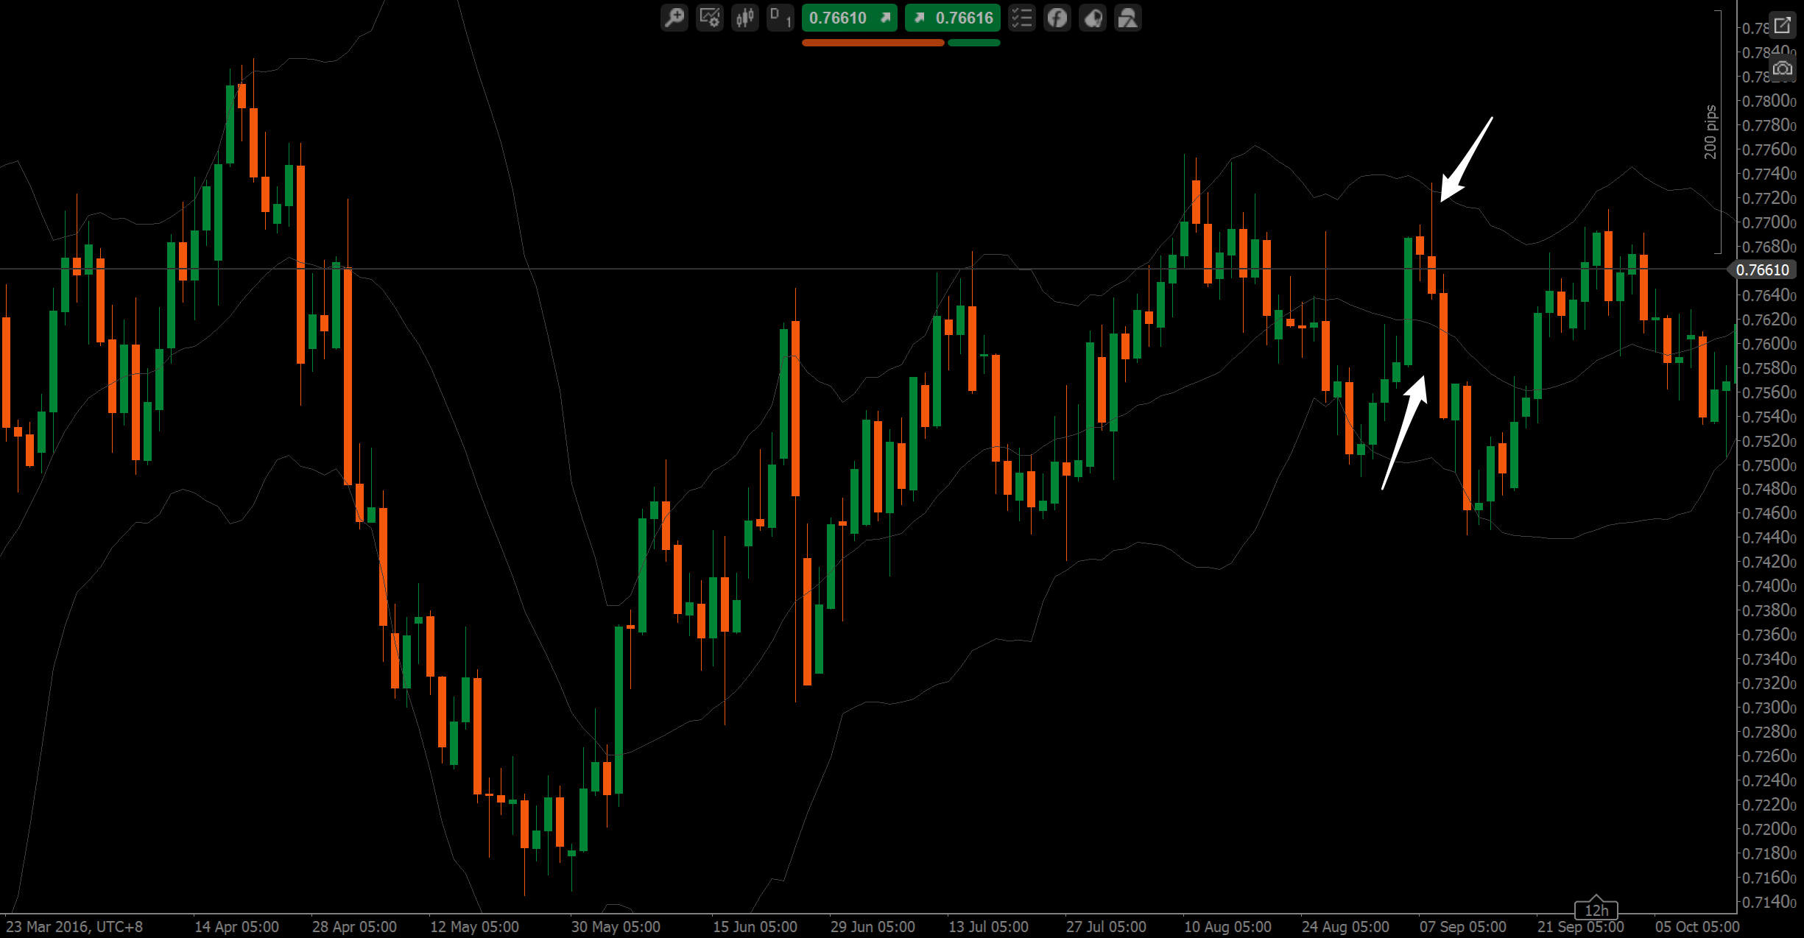Open the checklist options icon
This screenshot has width=1804, height=938.
point(1022,18)
